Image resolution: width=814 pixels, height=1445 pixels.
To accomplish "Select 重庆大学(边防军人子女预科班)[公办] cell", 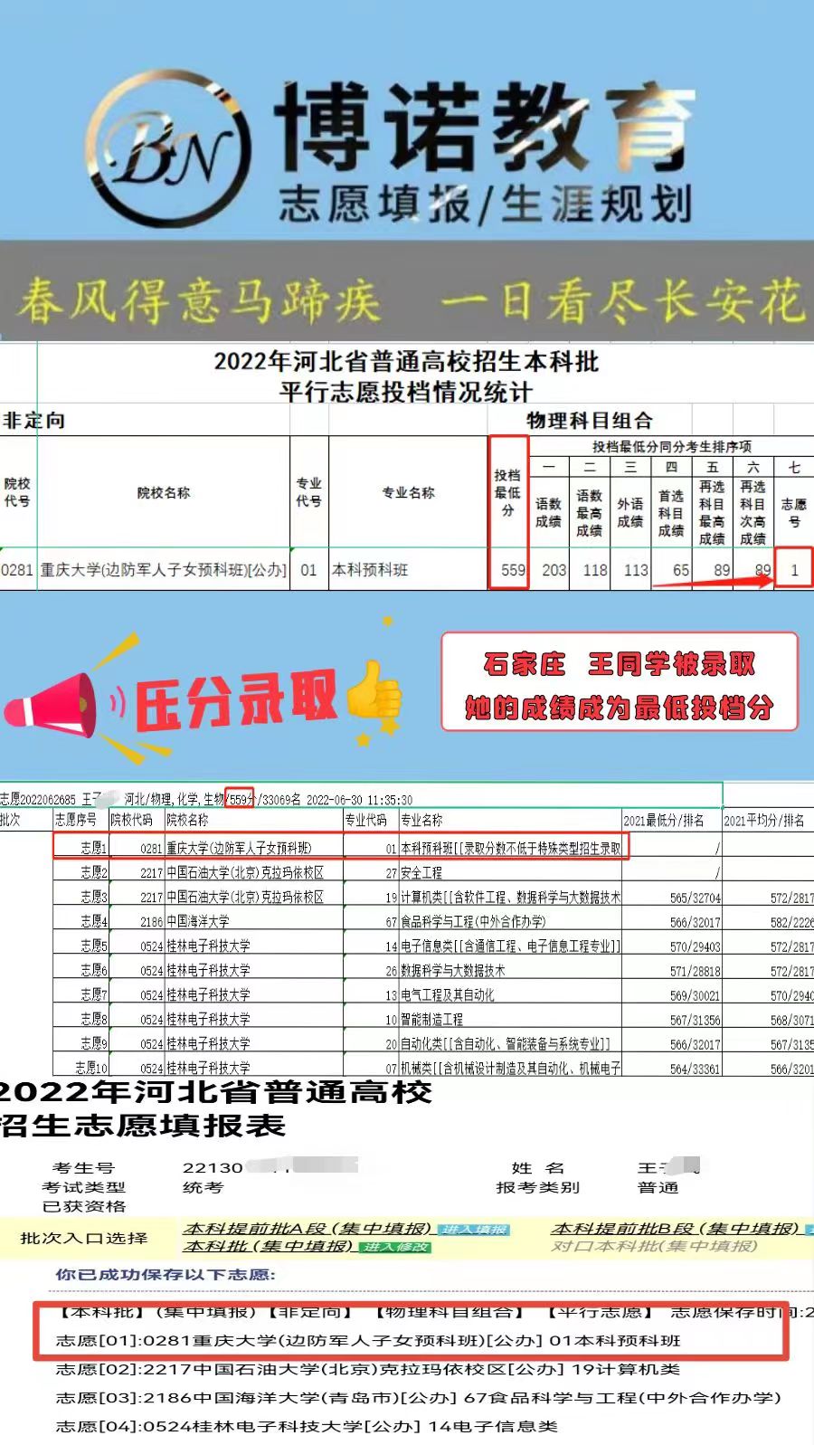I will [x=163, y=570].
